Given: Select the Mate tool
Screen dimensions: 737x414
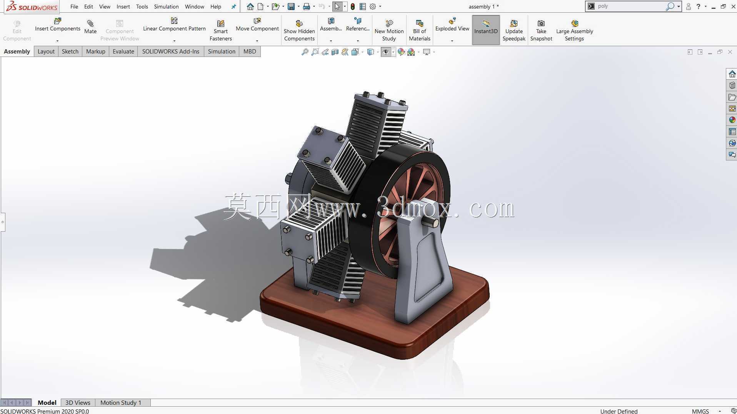Looking at the screenshot, I should (90, 27).
